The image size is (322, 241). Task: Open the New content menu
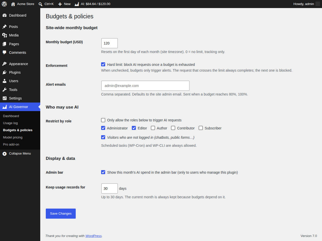64,4
